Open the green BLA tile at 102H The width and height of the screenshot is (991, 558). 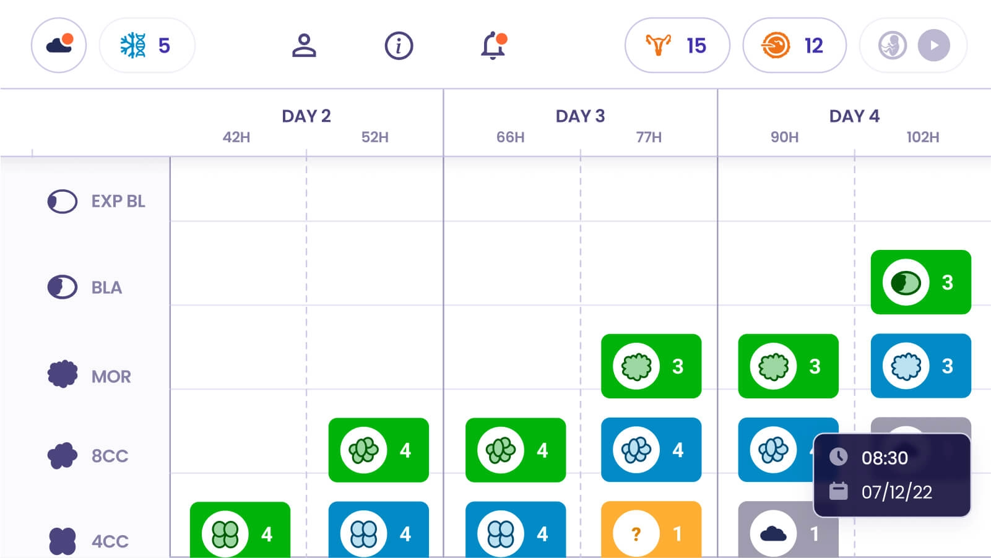(x=920, y=282)
